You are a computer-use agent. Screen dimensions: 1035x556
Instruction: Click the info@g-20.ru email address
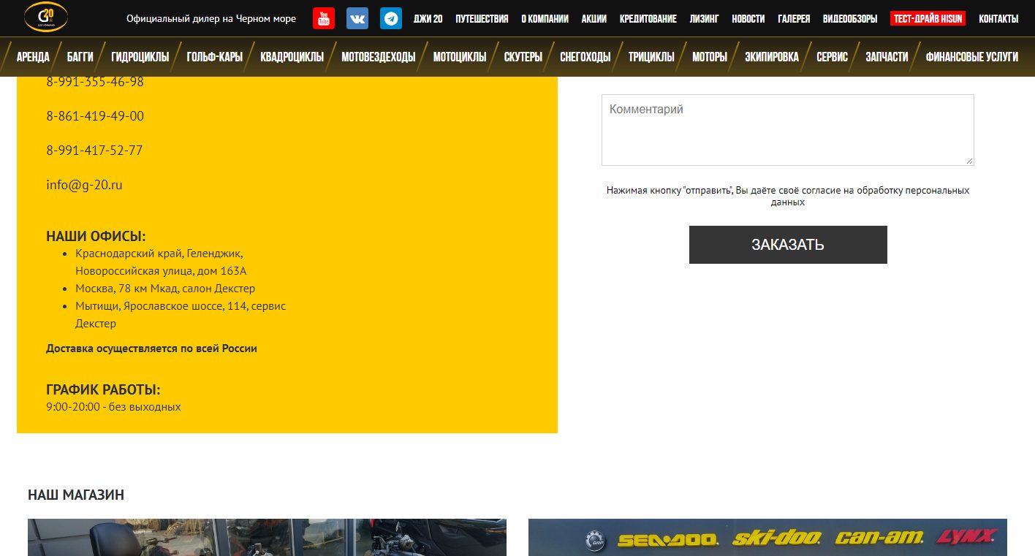[x=84, y=185]
